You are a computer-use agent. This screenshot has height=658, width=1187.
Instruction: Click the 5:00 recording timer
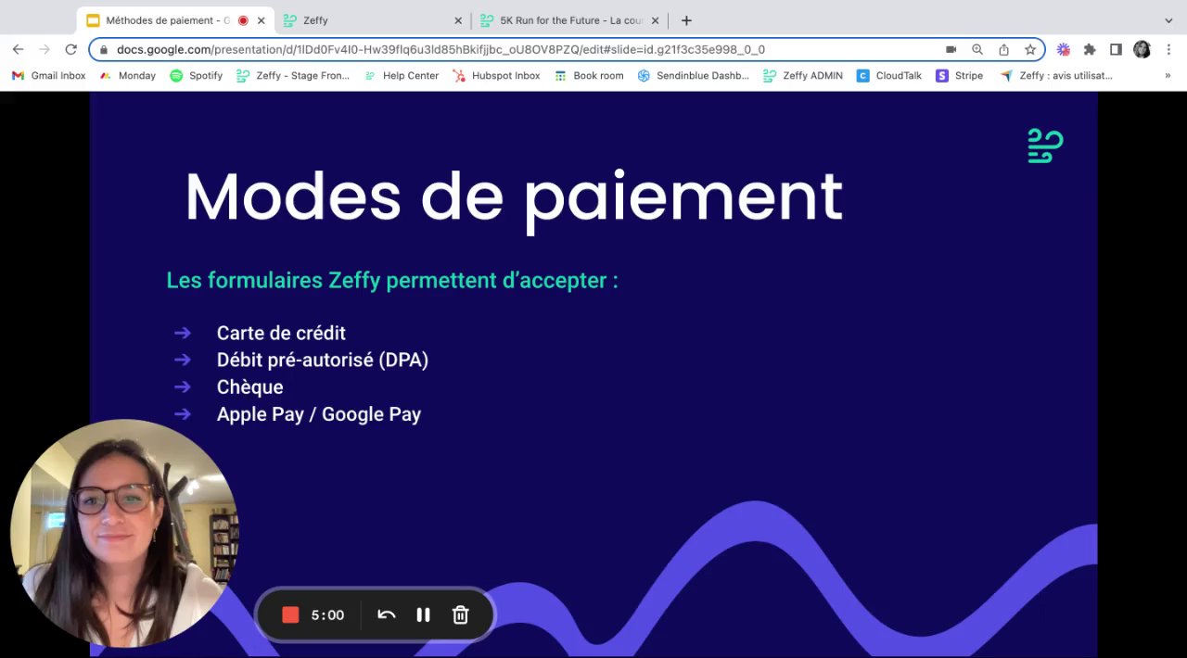[x=327, y=614]
